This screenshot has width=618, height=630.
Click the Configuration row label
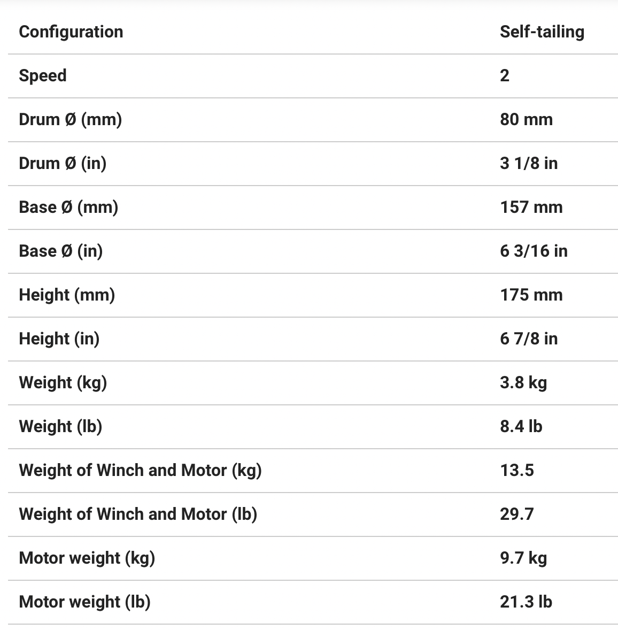[x=71, y=32]
